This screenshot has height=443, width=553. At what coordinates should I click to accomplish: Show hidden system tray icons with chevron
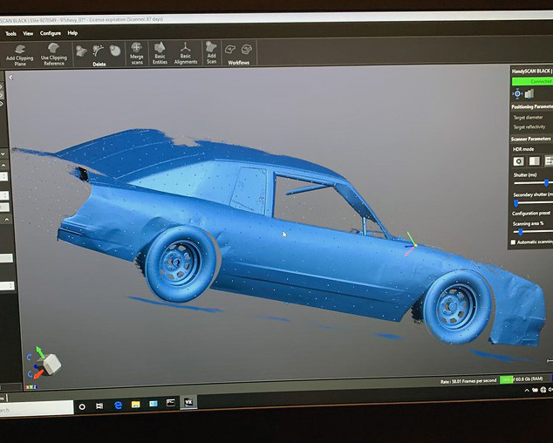(527, 390)
